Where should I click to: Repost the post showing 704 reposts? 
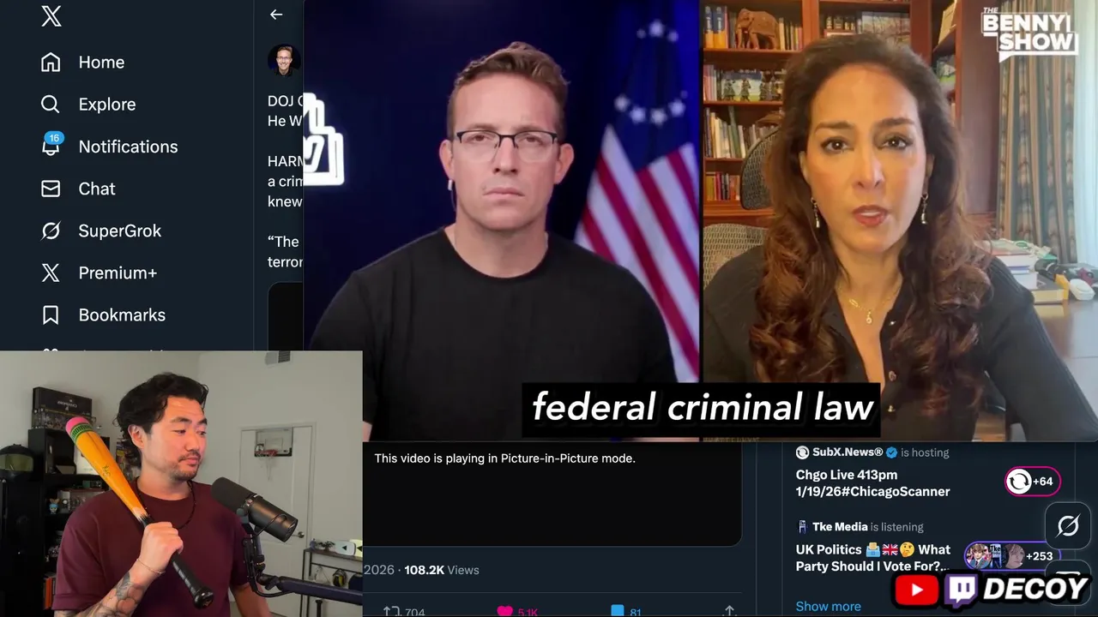tap(392, 611)
